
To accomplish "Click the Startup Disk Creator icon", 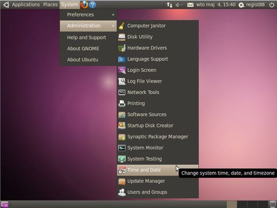I will (x=122, y=125).
